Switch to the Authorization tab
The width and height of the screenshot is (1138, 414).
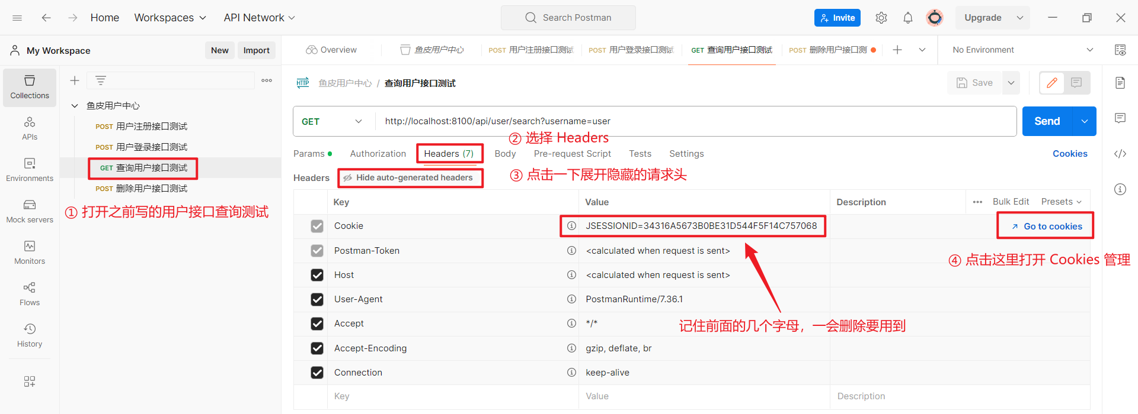coord(378,154)
